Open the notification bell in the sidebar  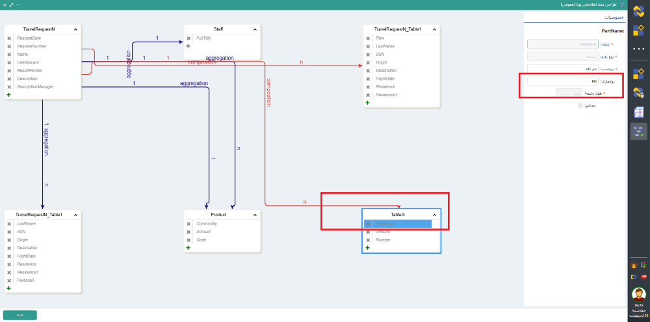click(x=633, y=266)
